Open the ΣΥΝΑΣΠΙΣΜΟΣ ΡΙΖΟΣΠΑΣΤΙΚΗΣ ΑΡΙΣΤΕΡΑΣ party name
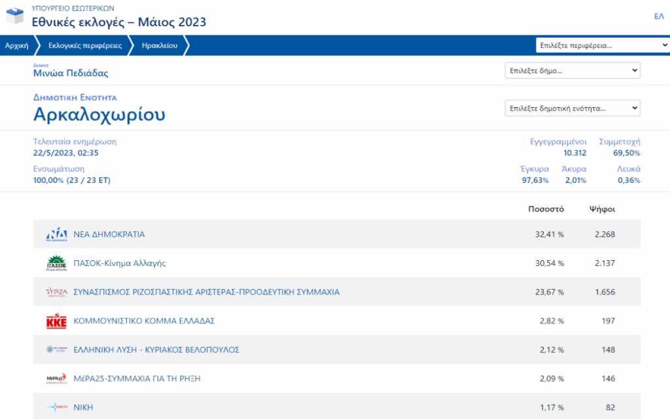670x419 pixels. [x=206, y=292]
